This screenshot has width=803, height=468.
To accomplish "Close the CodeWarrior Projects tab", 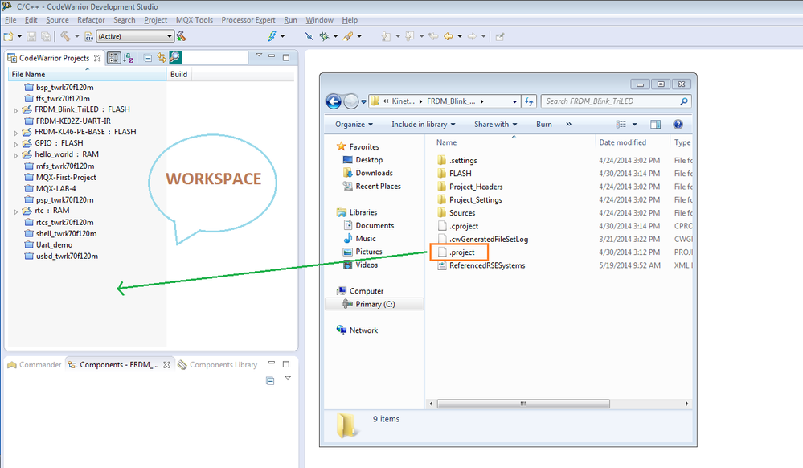I will click(x=97, y=58).
